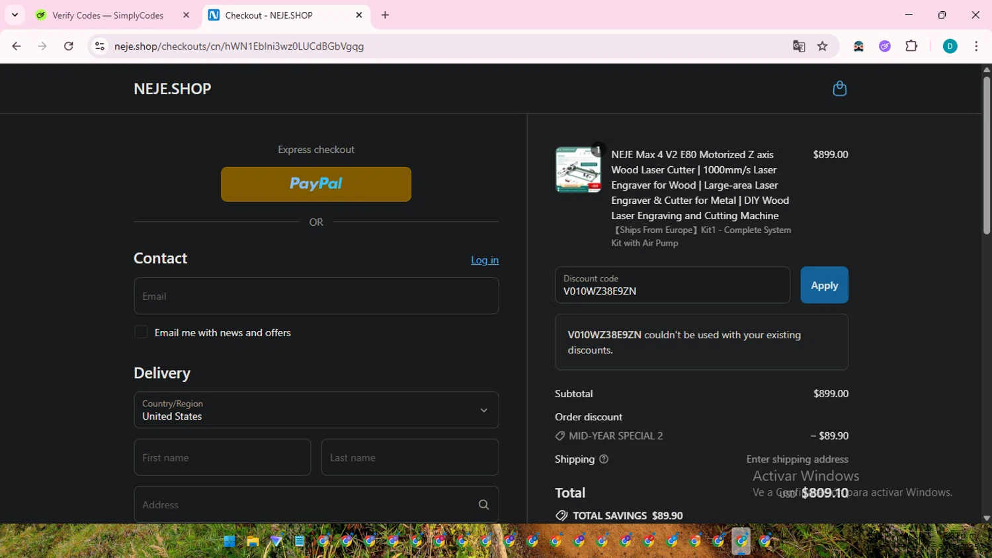
Task: Open the tab search dropdown arrow
Action: 15,15
